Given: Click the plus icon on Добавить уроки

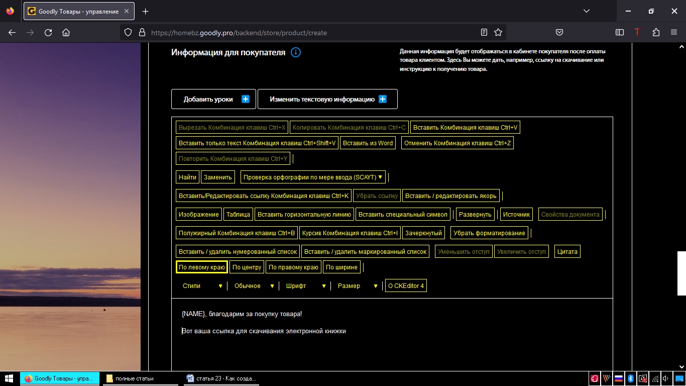Looking at the screenshot, I should tap(246, 99).
